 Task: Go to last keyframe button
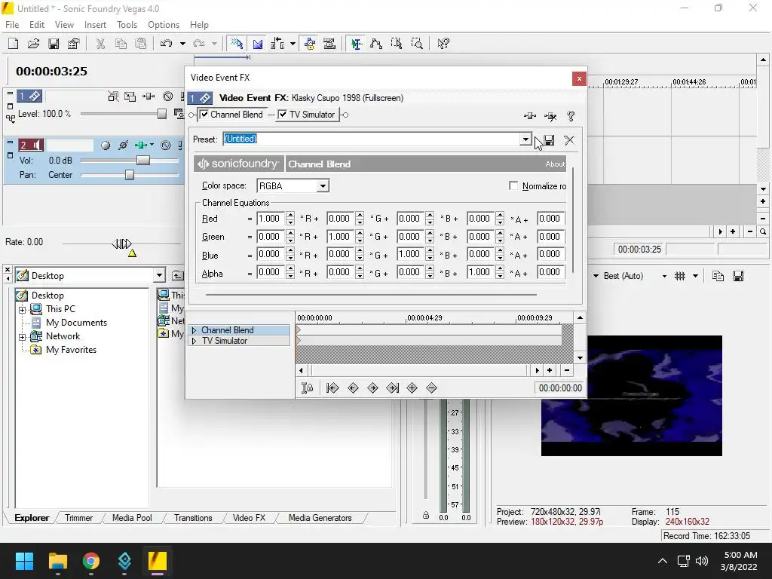click(x=392, y=388)
